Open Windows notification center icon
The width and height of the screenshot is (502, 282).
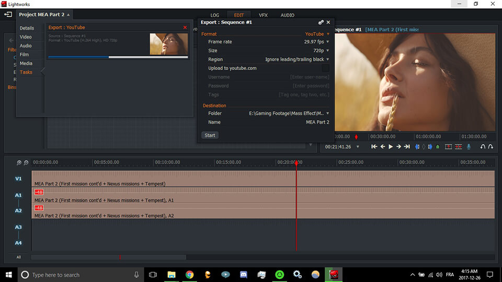[490, 275]
